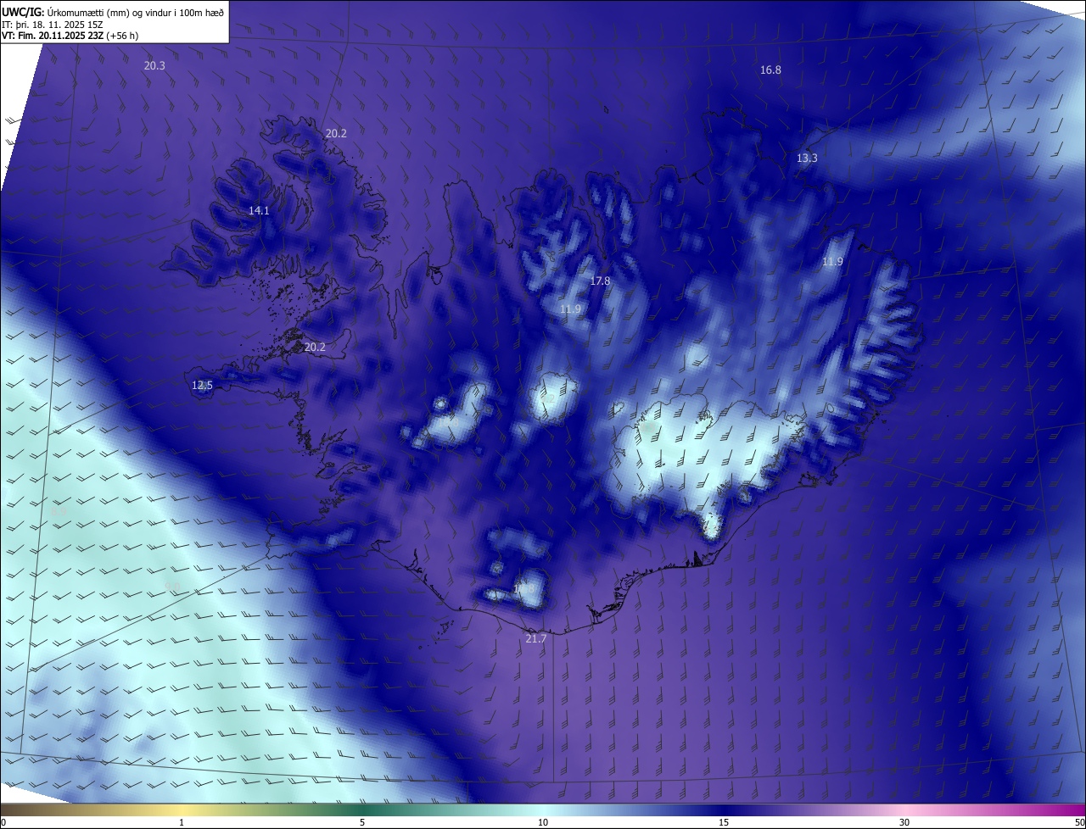The width and height of the screenshot is (1086, 829).
Task: Click the 17.8 value label on the map
Action: point(600,281)
